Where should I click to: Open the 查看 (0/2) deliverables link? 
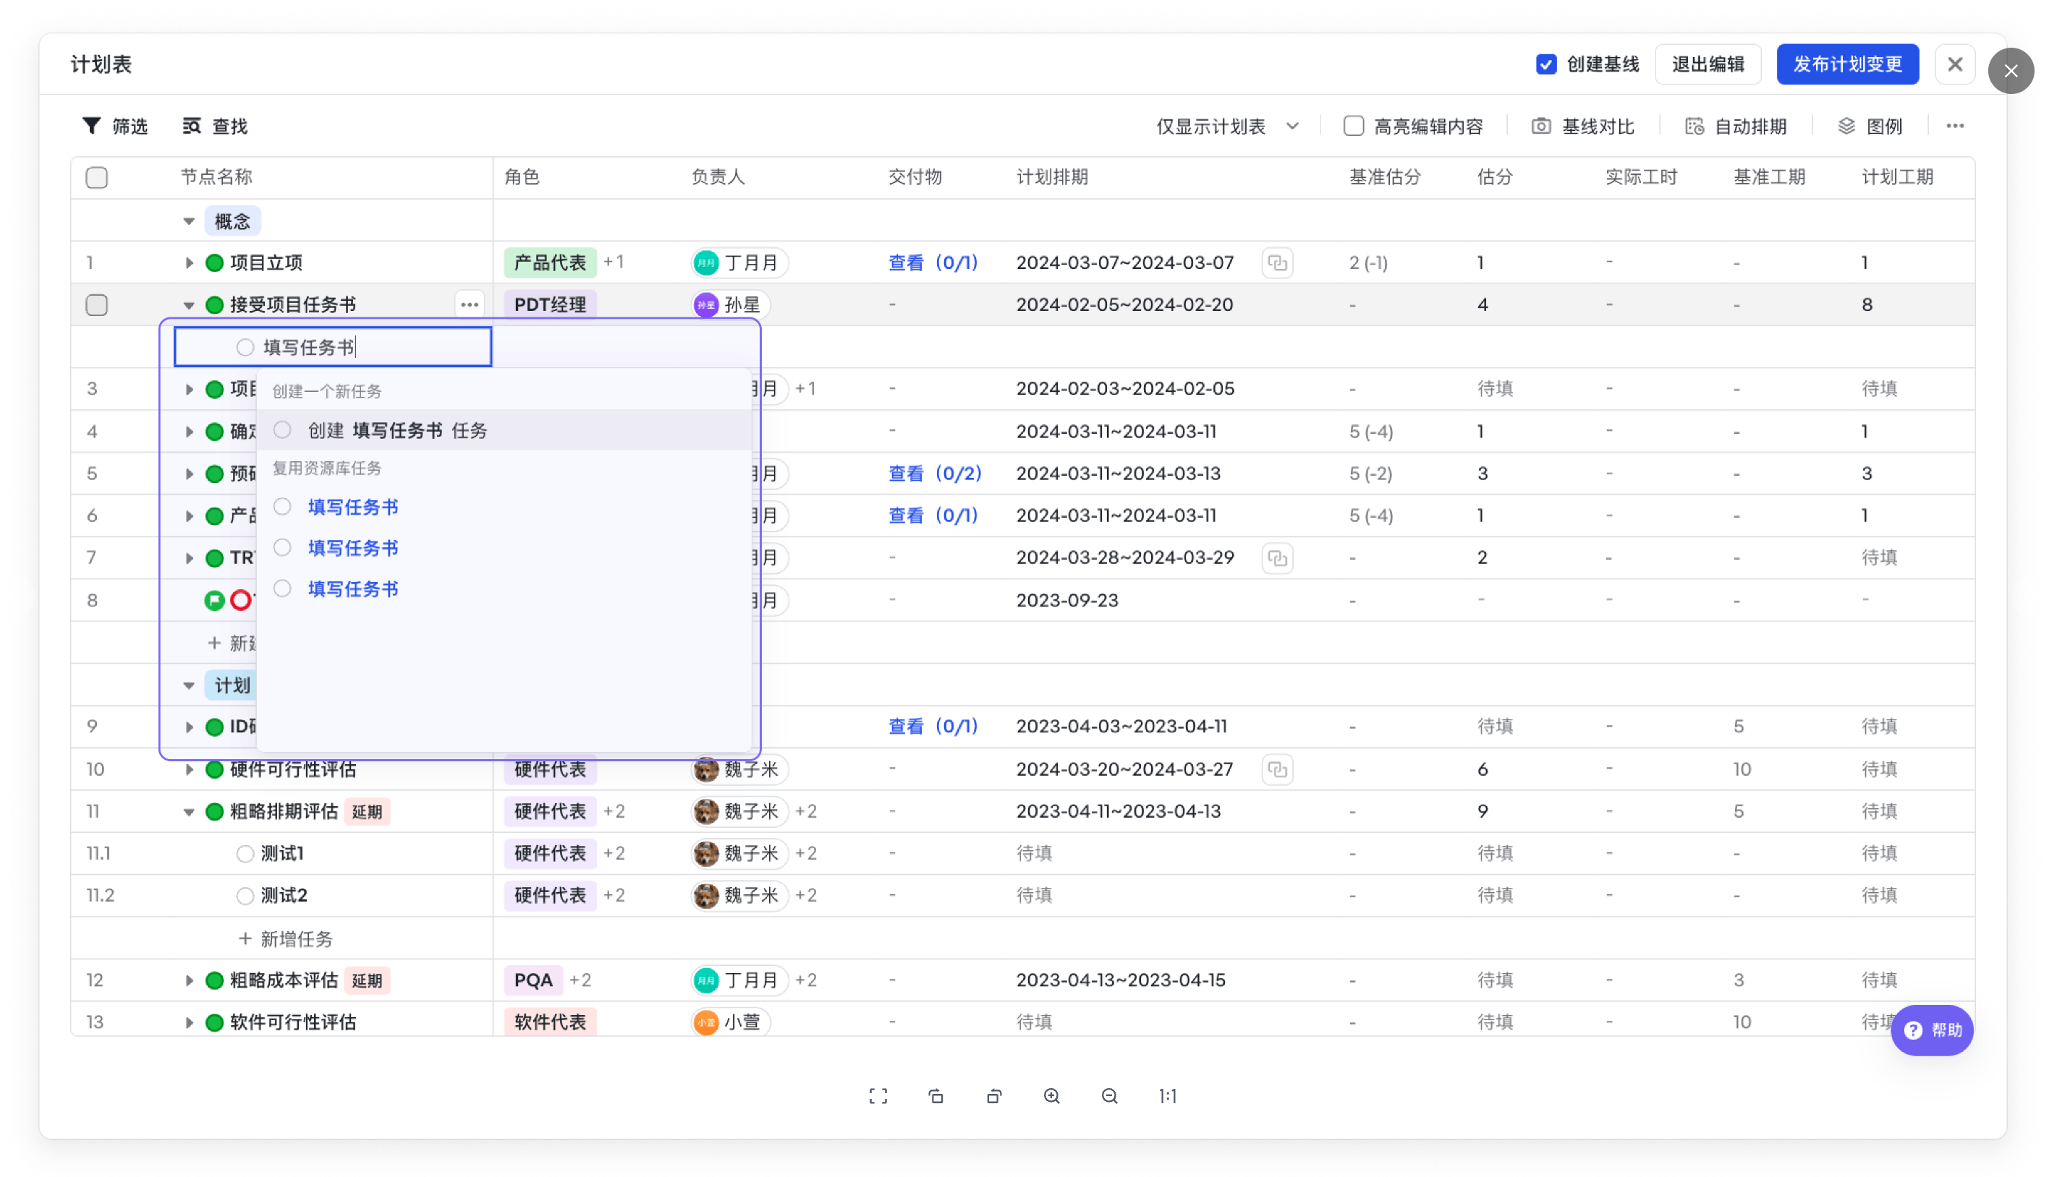(934, 474)
